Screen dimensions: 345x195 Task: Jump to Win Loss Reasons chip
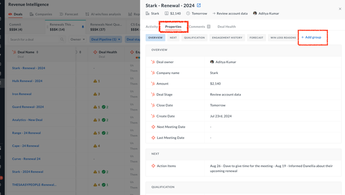[x=283, y=37]
